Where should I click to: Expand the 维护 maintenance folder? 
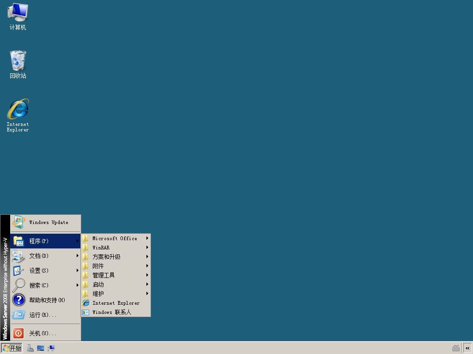point(116,294)
